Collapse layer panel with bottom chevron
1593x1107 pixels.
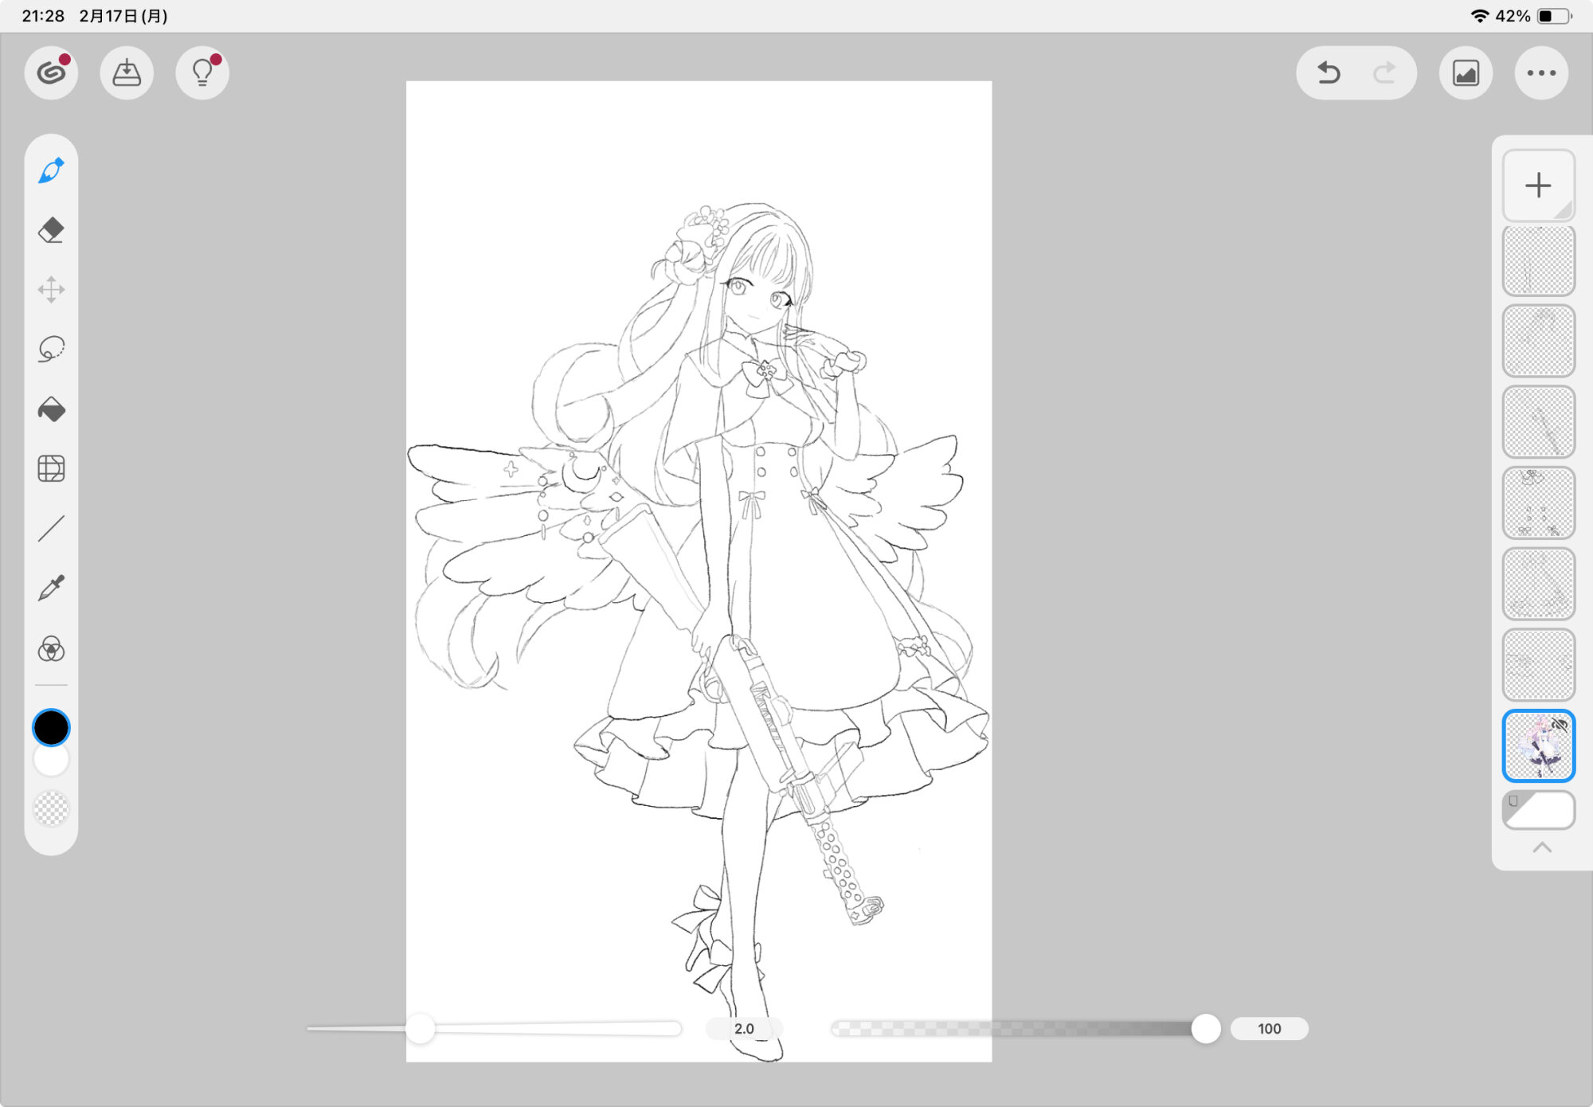pos(1542,847)
